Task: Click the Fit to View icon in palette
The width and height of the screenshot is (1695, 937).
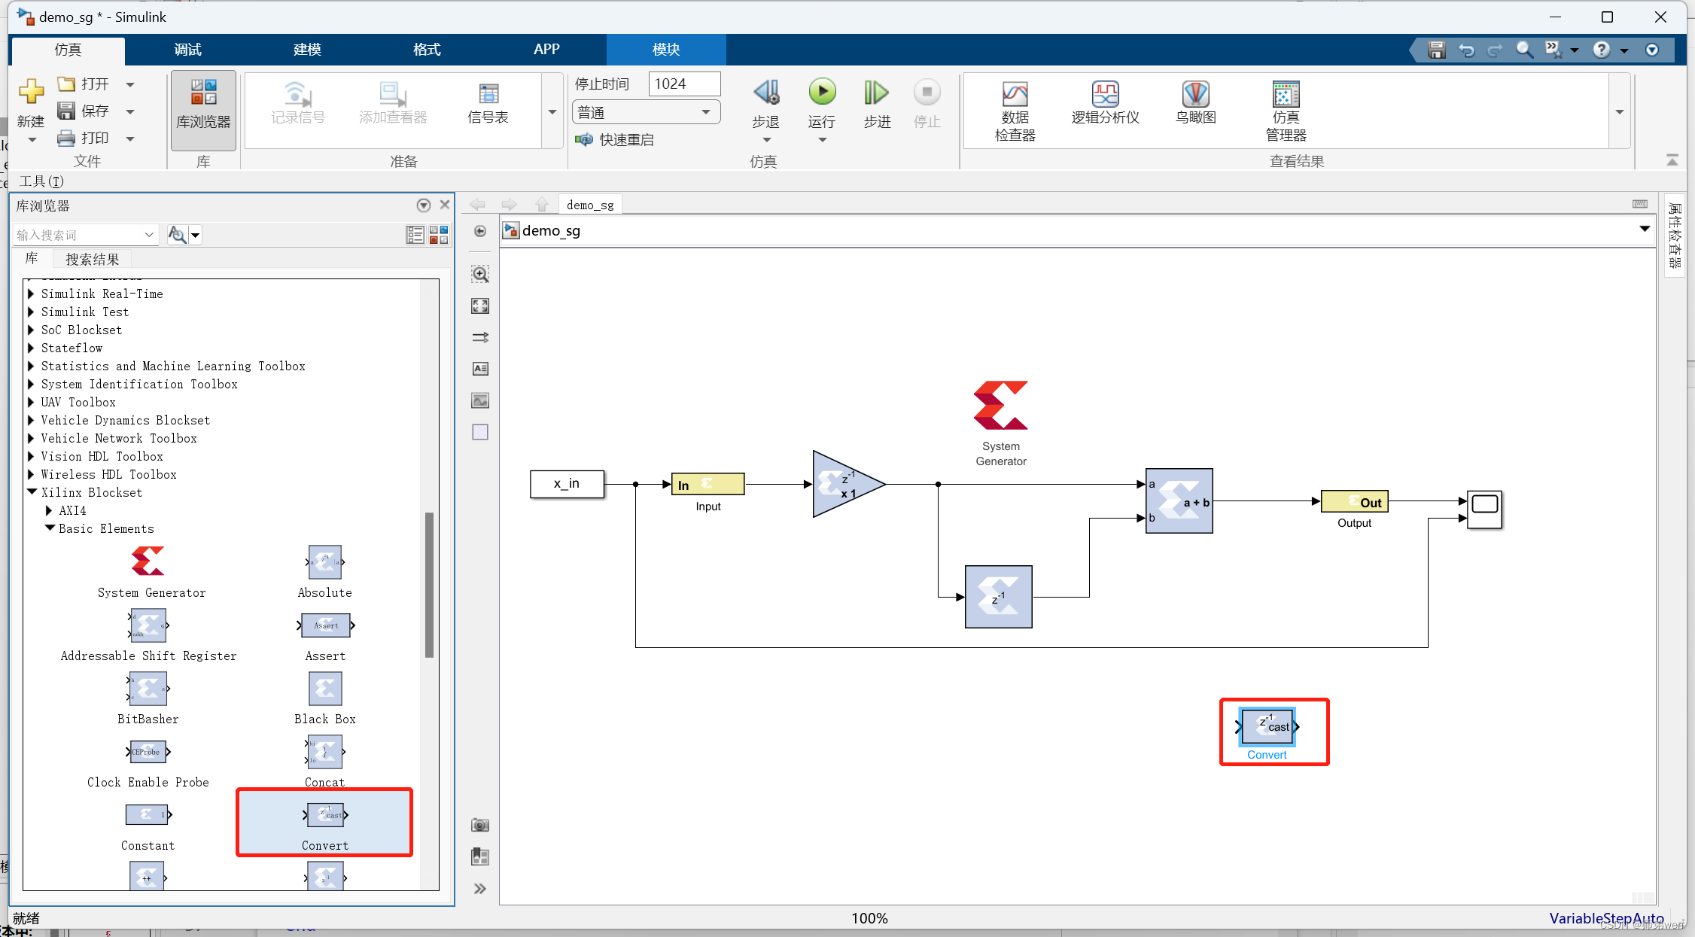Action: pos(480,306)
